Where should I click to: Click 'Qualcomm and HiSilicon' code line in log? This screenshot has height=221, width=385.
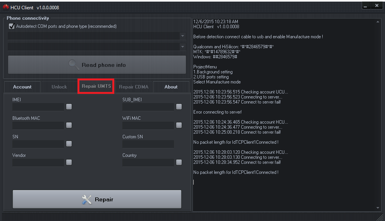tap(233, 46)
